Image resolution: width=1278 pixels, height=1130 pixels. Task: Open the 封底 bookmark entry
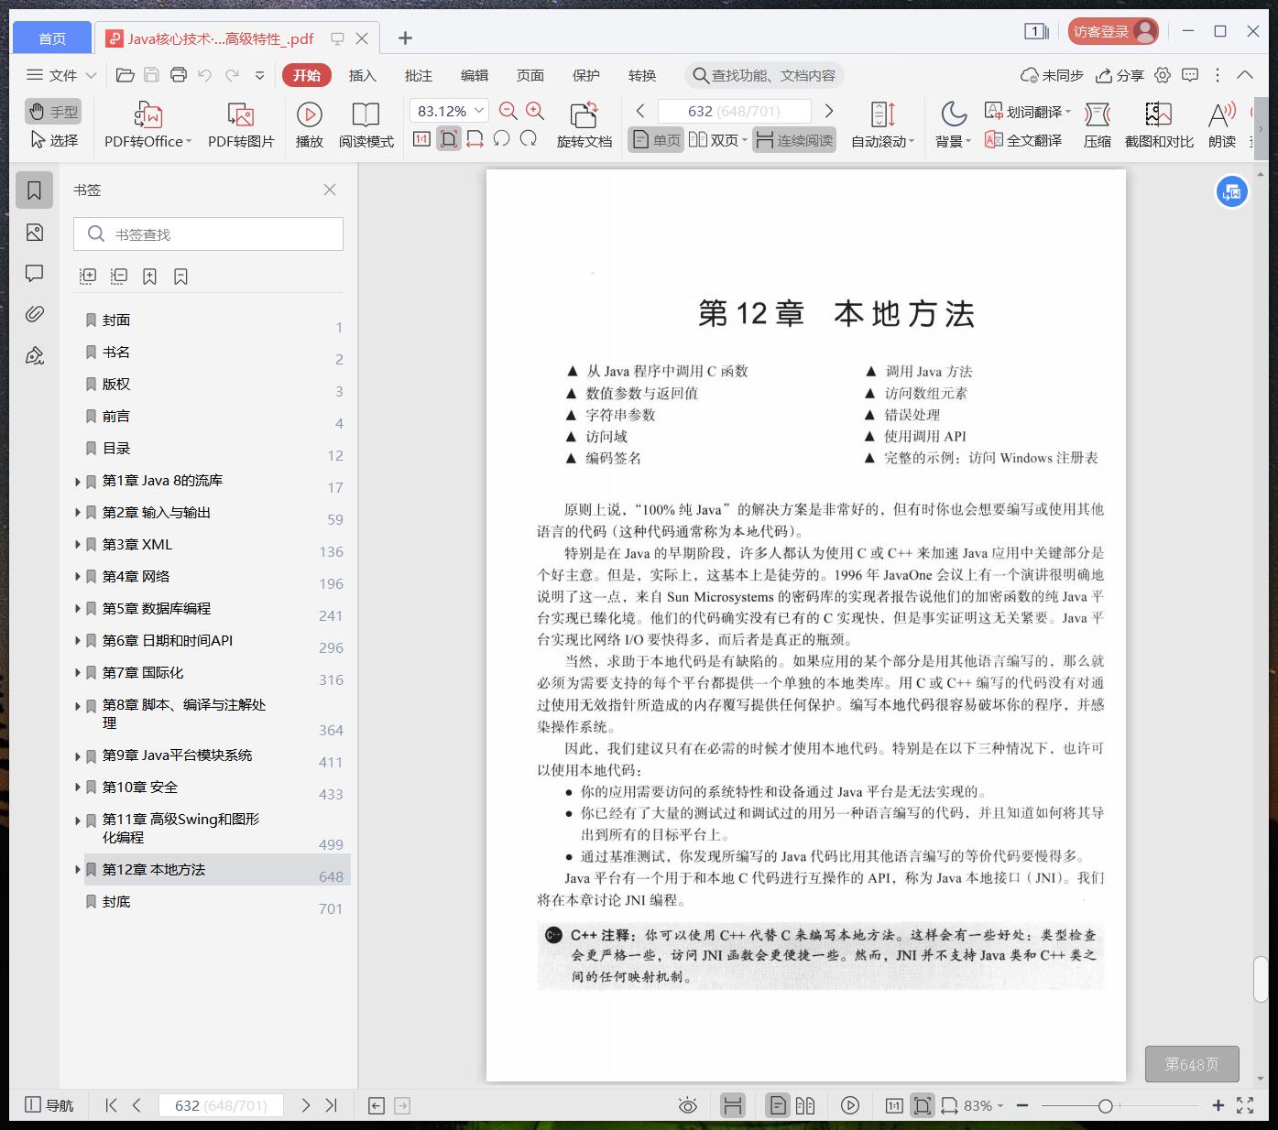(116, 902)
